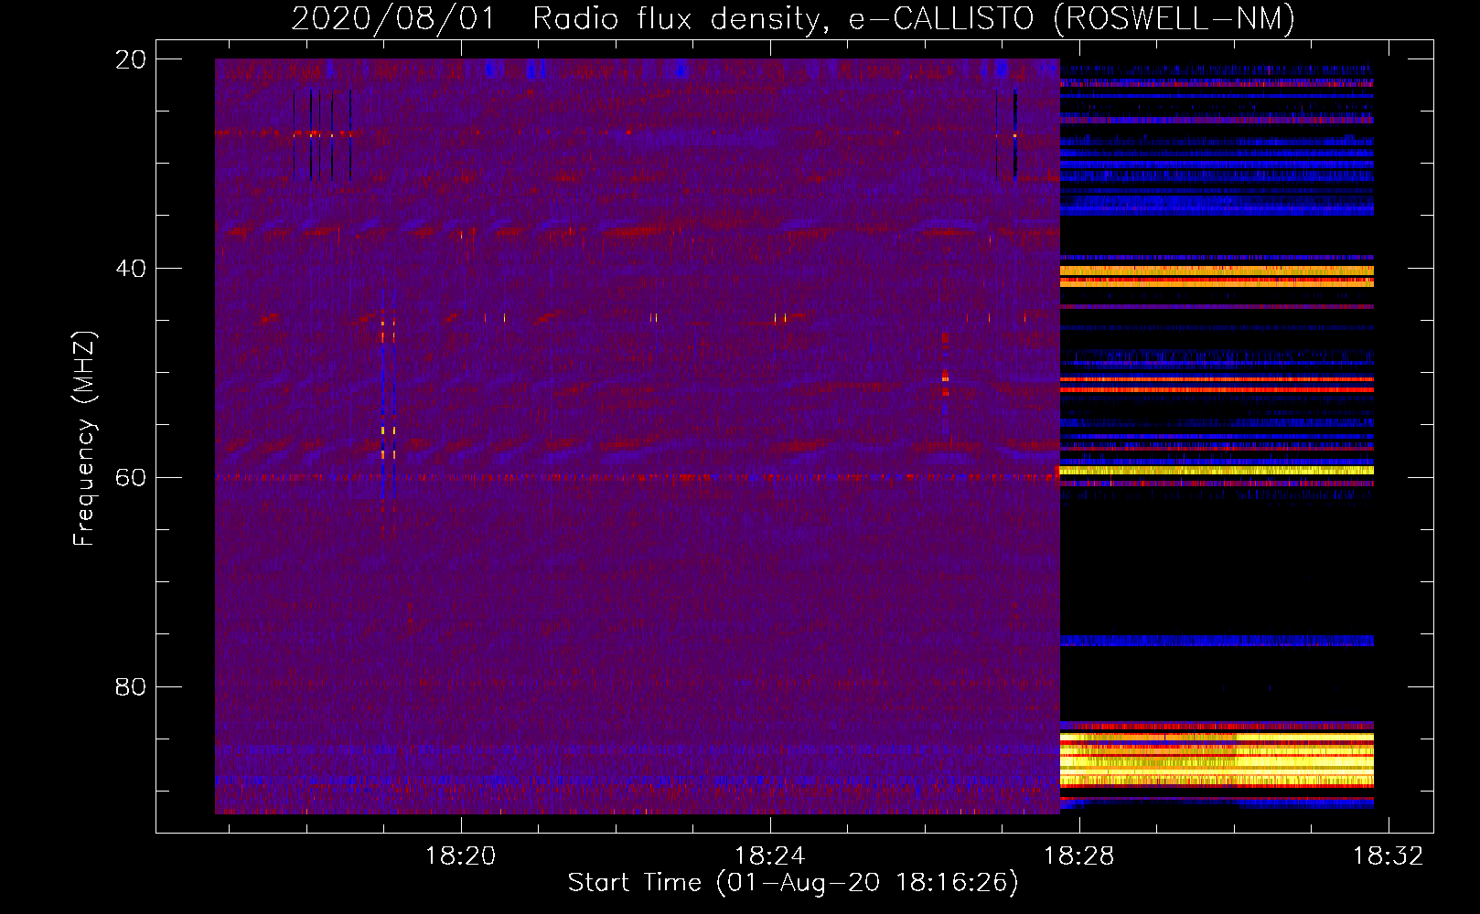Screen dimensions: 1480x914
Task: Click the plot title mentioning e-CALLISTO ROSWELL-NM
Action: (x=793, y=18)
